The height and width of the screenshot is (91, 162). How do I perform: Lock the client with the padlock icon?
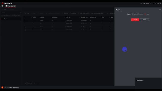point(153,3)
